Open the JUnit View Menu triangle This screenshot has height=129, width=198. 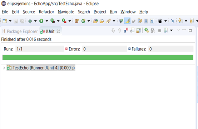[178, 30]
